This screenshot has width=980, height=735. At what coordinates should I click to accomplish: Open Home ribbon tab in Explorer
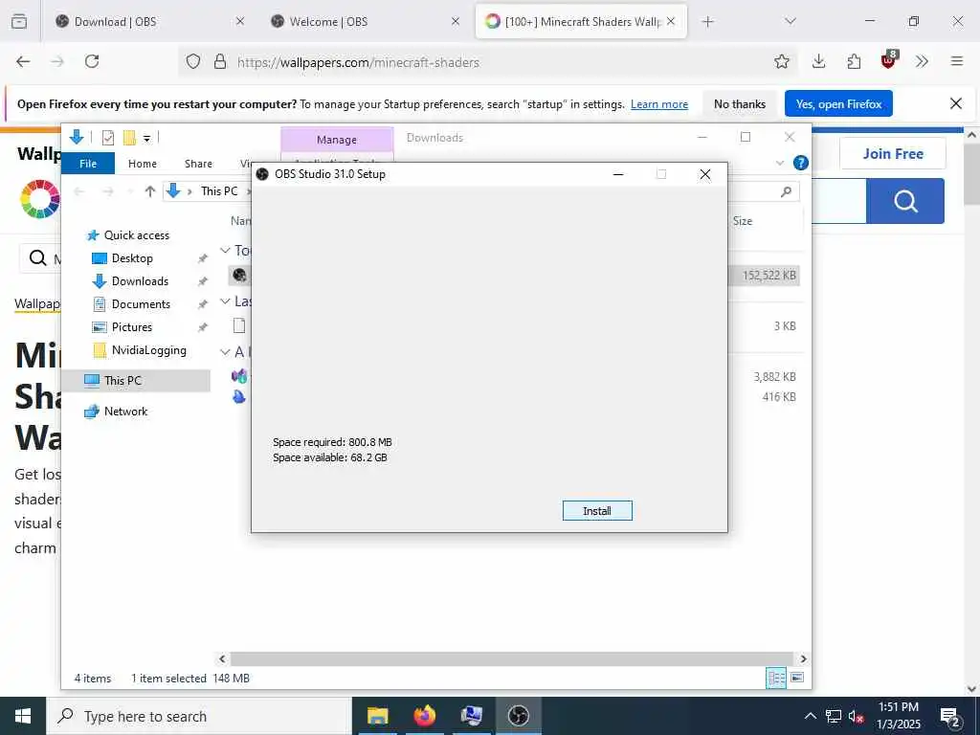tap(143, 163)
